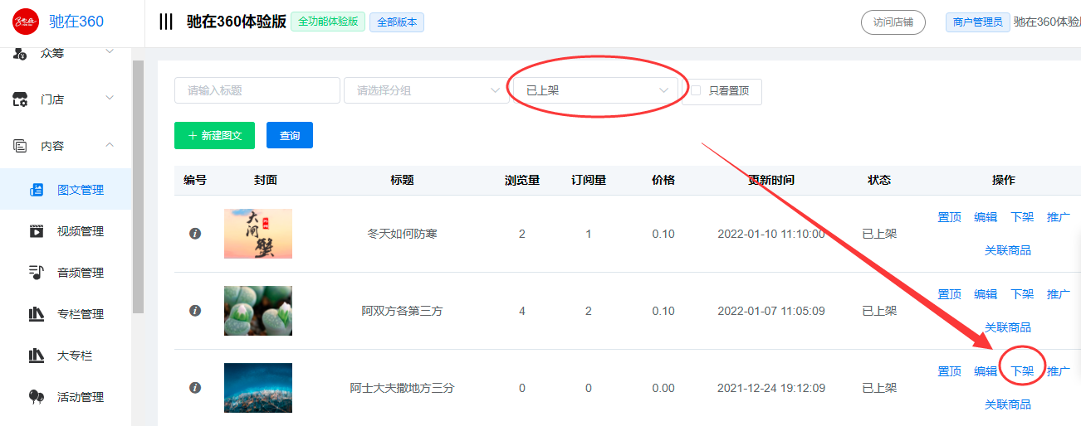Click the 视频管理 video icon

click(37, 231)
